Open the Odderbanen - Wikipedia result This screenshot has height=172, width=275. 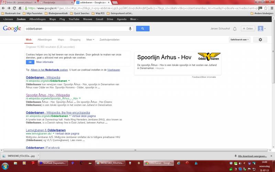[x=43, y=77]
